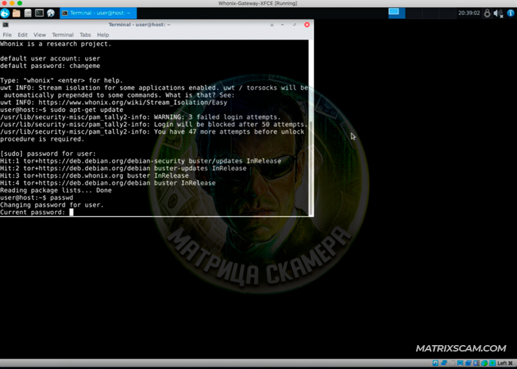Open the Whonix applications menu icon
This screenshot has width=517, height=369.
(x=5, y=13)
